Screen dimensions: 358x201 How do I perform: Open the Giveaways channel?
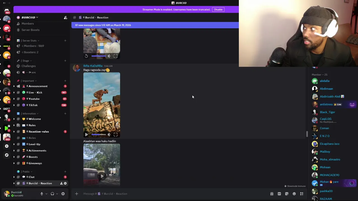click(x=35, y=163)
